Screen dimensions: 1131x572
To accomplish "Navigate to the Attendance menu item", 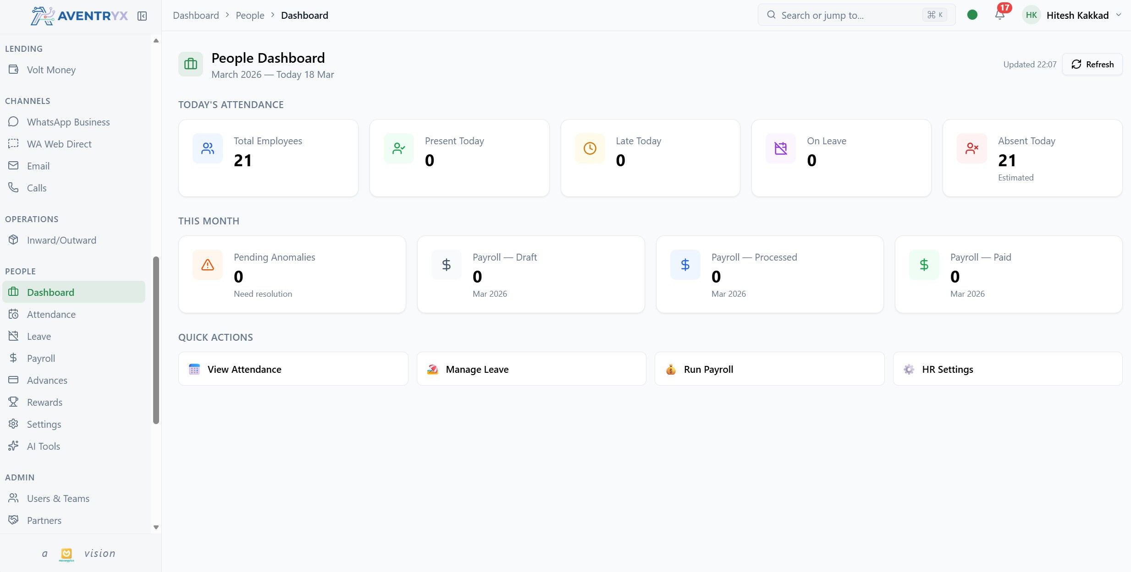I will pos(51,314).
